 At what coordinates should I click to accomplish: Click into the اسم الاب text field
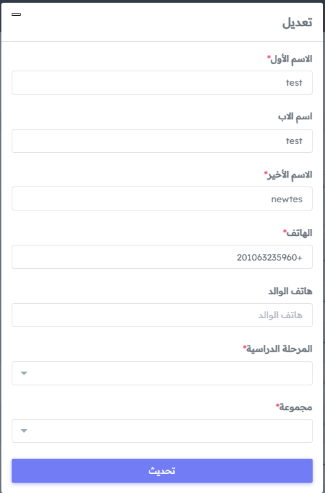pos(162,141)
